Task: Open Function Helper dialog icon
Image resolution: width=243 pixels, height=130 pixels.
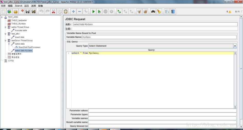Action: pos(167,11)
